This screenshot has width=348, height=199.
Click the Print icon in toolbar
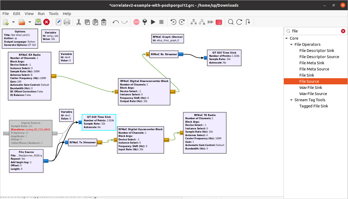[67, 22]
